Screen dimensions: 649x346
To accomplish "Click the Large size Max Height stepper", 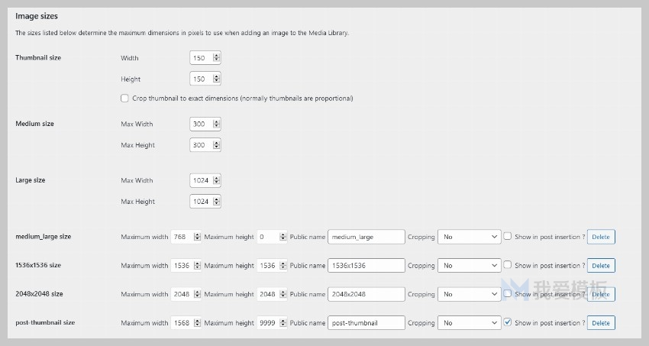I will [x=216, y=202].
